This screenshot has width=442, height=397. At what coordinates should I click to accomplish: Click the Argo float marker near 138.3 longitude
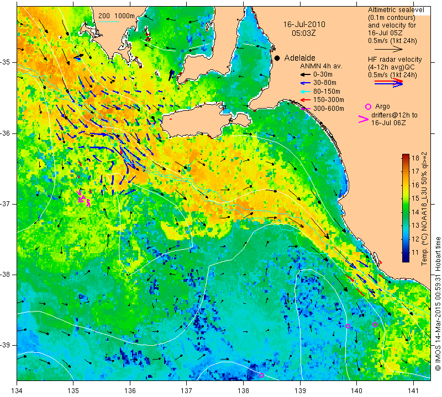click(x=261, y=375)
